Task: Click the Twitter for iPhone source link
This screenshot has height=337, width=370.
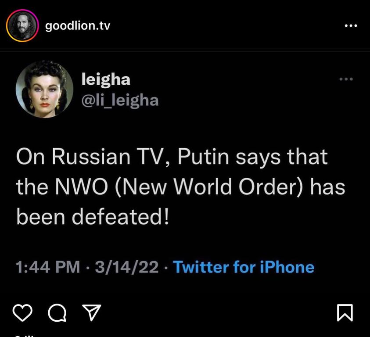Action: [244, 267]
